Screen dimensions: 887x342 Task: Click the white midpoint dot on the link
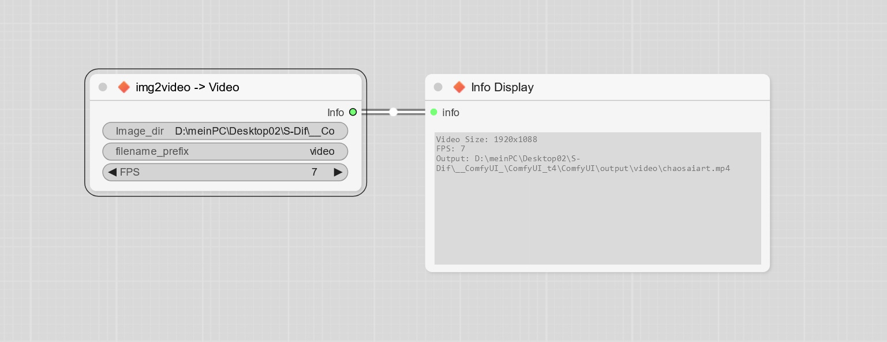pos(394,112)
